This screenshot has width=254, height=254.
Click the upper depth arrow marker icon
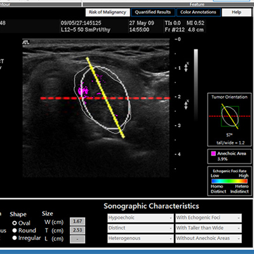(x=186, y=67)
